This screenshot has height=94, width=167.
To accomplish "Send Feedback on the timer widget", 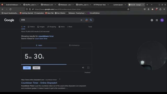I will (x=87, y=73).
